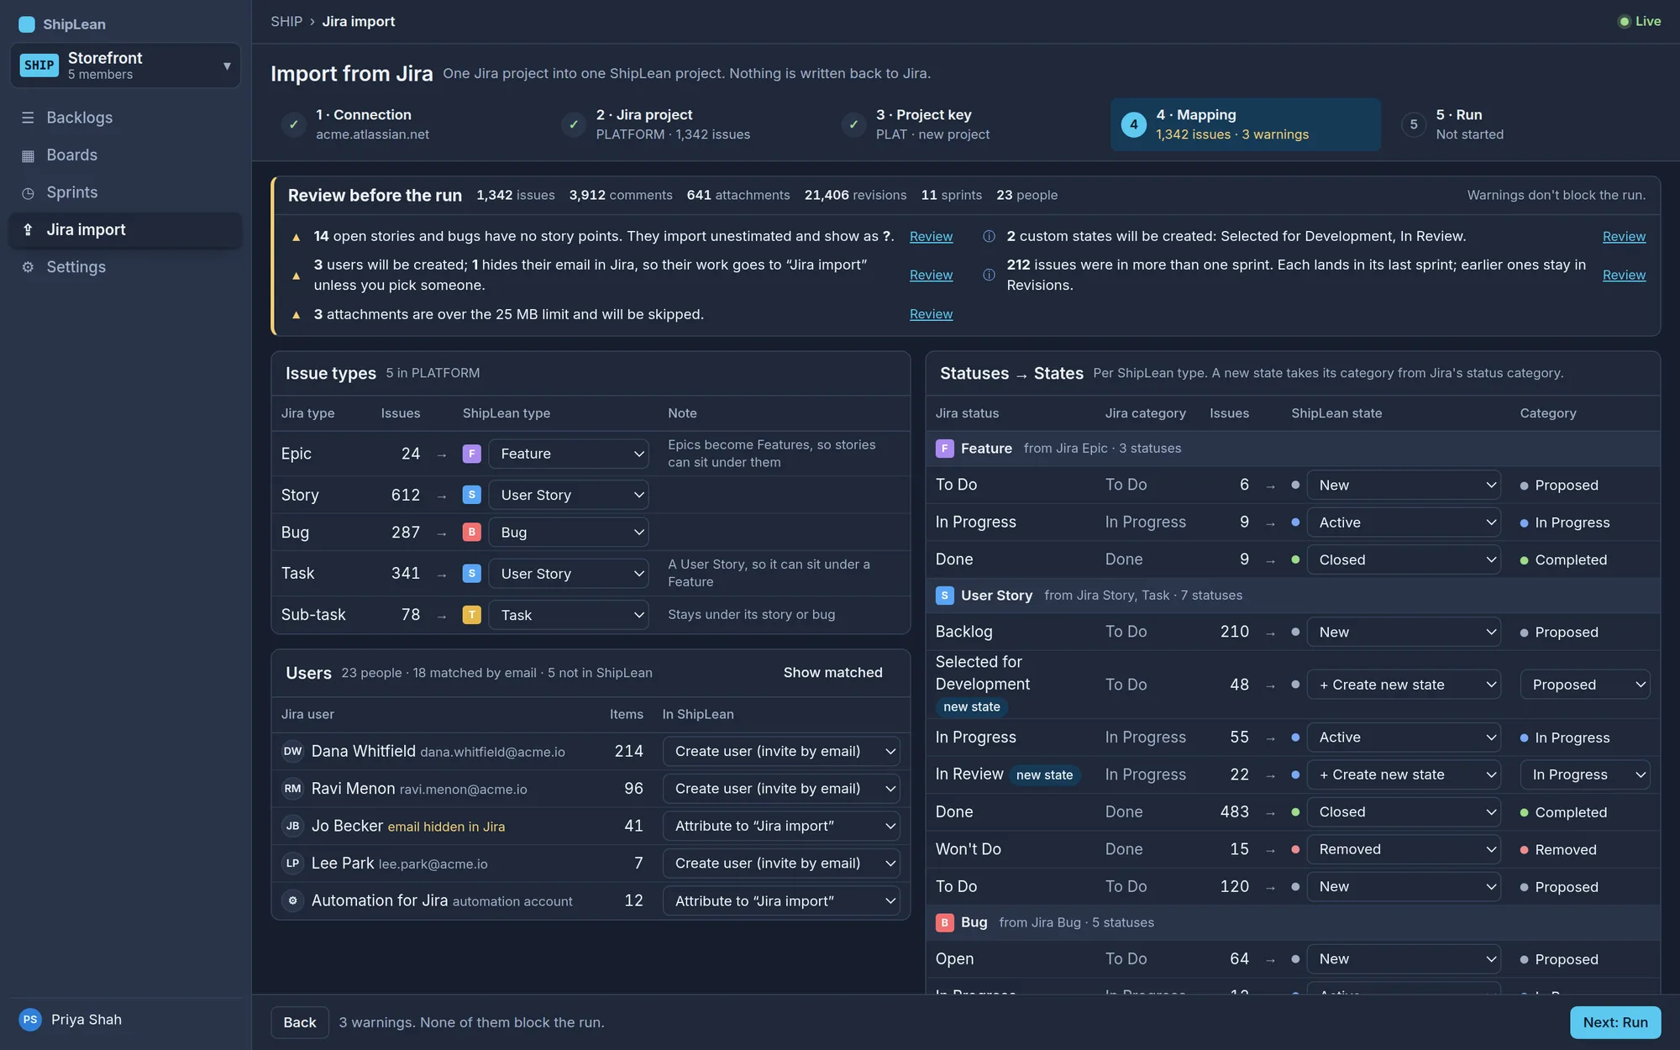Review the 212 multi-sprint issues notice
The height and width of the screenshot is (1050, 1680).
[x=1624, y=275]
